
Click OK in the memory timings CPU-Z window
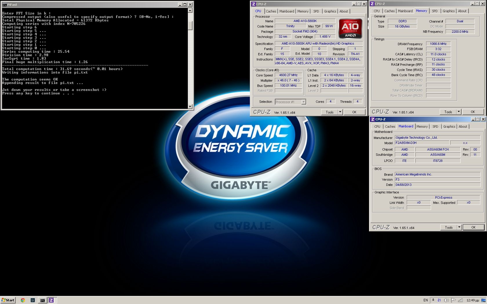[473, 112]
